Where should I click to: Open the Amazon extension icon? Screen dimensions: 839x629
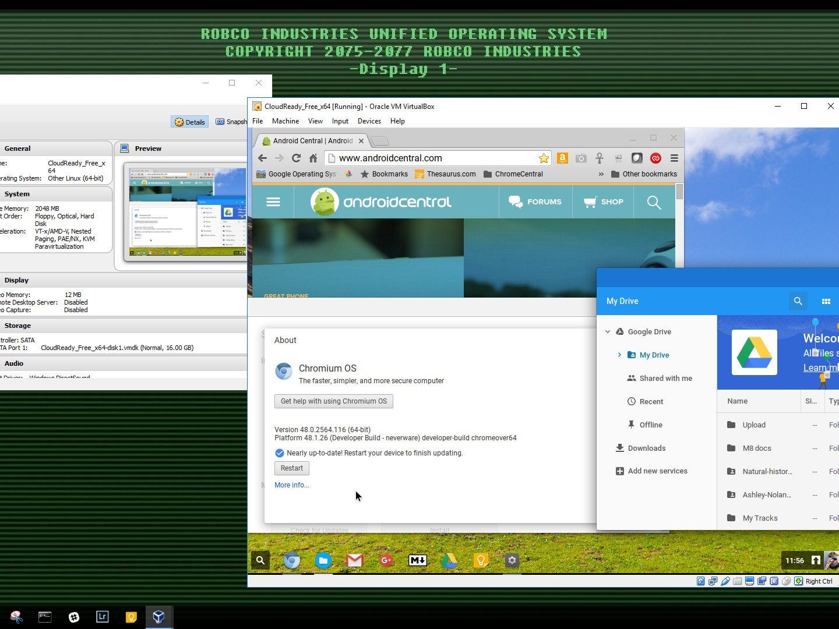[562, 158]
